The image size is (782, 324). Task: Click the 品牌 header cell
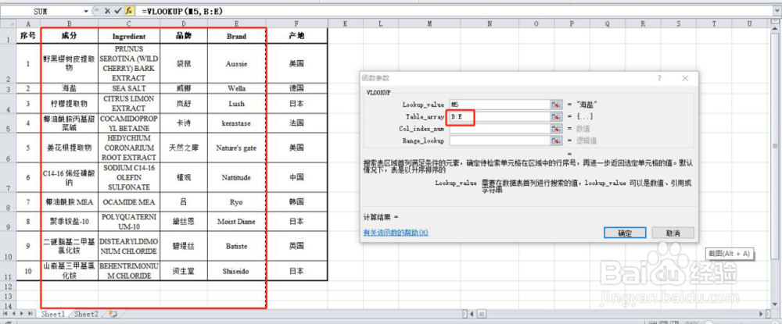[x=184, y=37]
